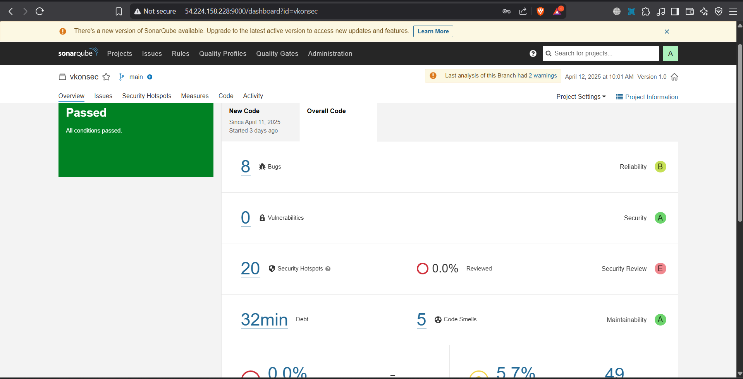Viewport: 743px width, 379px height.
Task: Open the password key icon in the address bar
Action: pyautogui.click(x=506, y=11)
